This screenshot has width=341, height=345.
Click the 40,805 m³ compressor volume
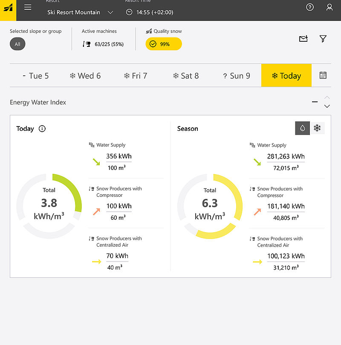[286, 218]
